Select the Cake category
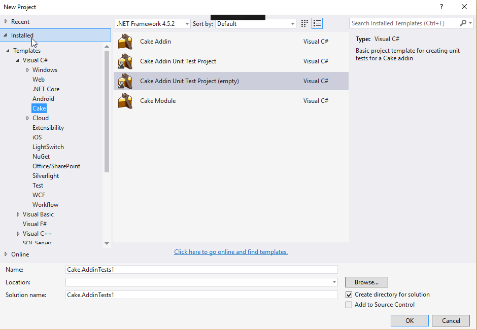The width and height of the screenshot is (477, 330). click(x=39, y=108)
